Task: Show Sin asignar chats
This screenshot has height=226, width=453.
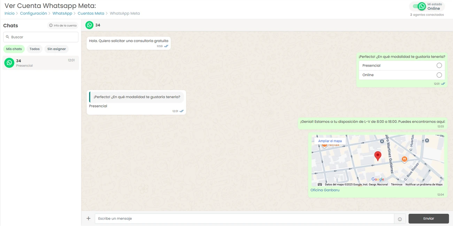Action: (x=56, y=49)
